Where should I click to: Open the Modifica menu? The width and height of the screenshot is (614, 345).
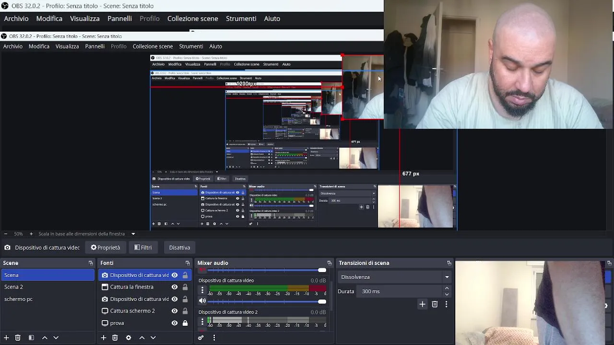(x=49, y=19)
